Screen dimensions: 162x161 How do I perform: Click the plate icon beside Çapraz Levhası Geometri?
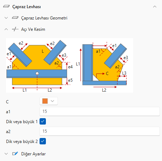click(x=15, y=18)
